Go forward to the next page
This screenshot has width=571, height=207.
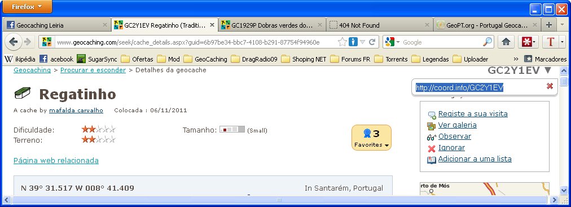pos(28,42)
